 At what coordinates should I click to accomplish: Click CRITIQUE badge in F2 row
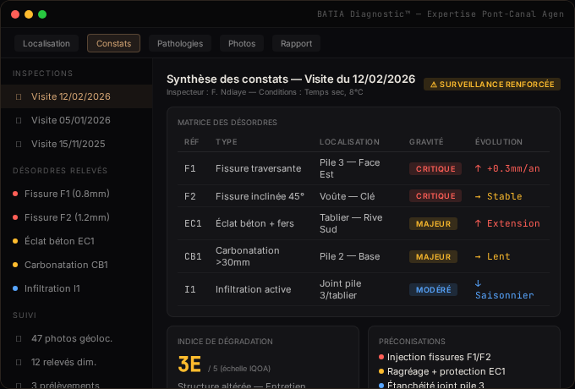click(435, 196)
